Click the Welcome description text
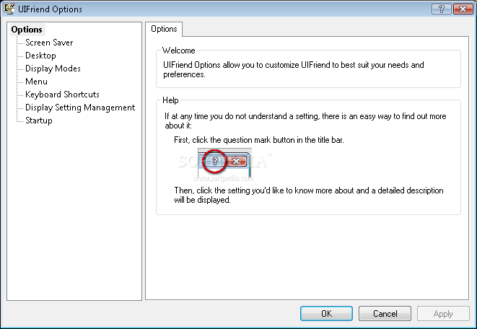 pos(293,69)
